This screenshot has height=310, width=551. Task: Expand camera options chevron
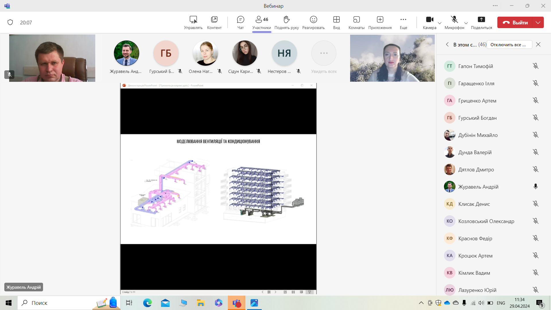point(440,23)
